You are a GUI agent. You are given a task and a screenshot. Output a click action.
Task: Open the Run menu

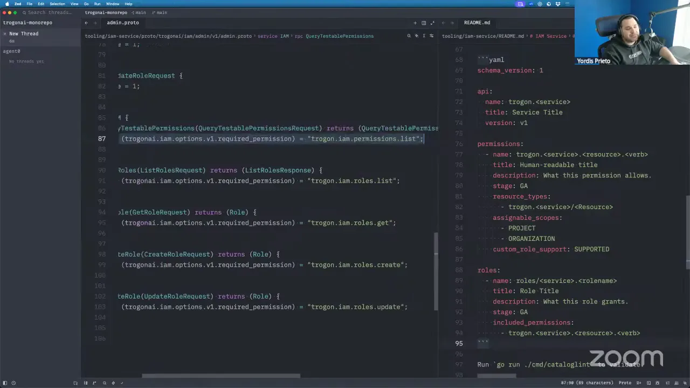tap(98, 4)
